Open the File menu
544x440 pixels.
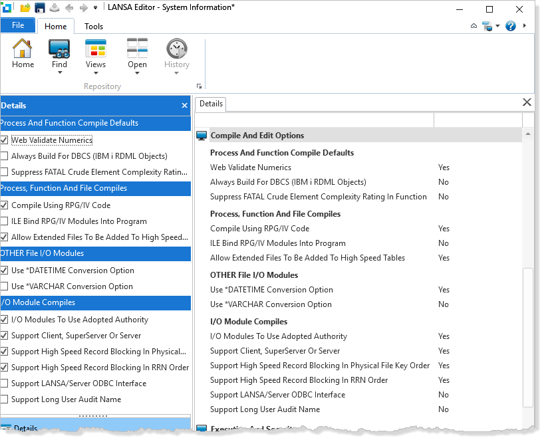tap(18, 25)
